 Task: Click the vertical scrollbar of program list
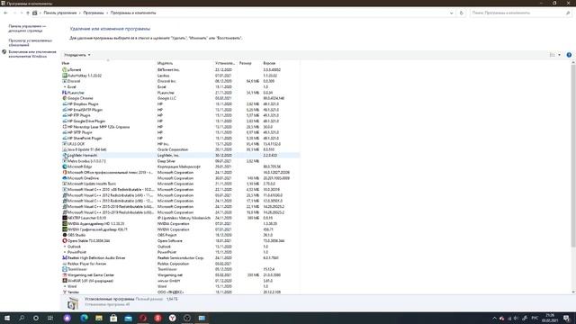(x=573, y=155)
